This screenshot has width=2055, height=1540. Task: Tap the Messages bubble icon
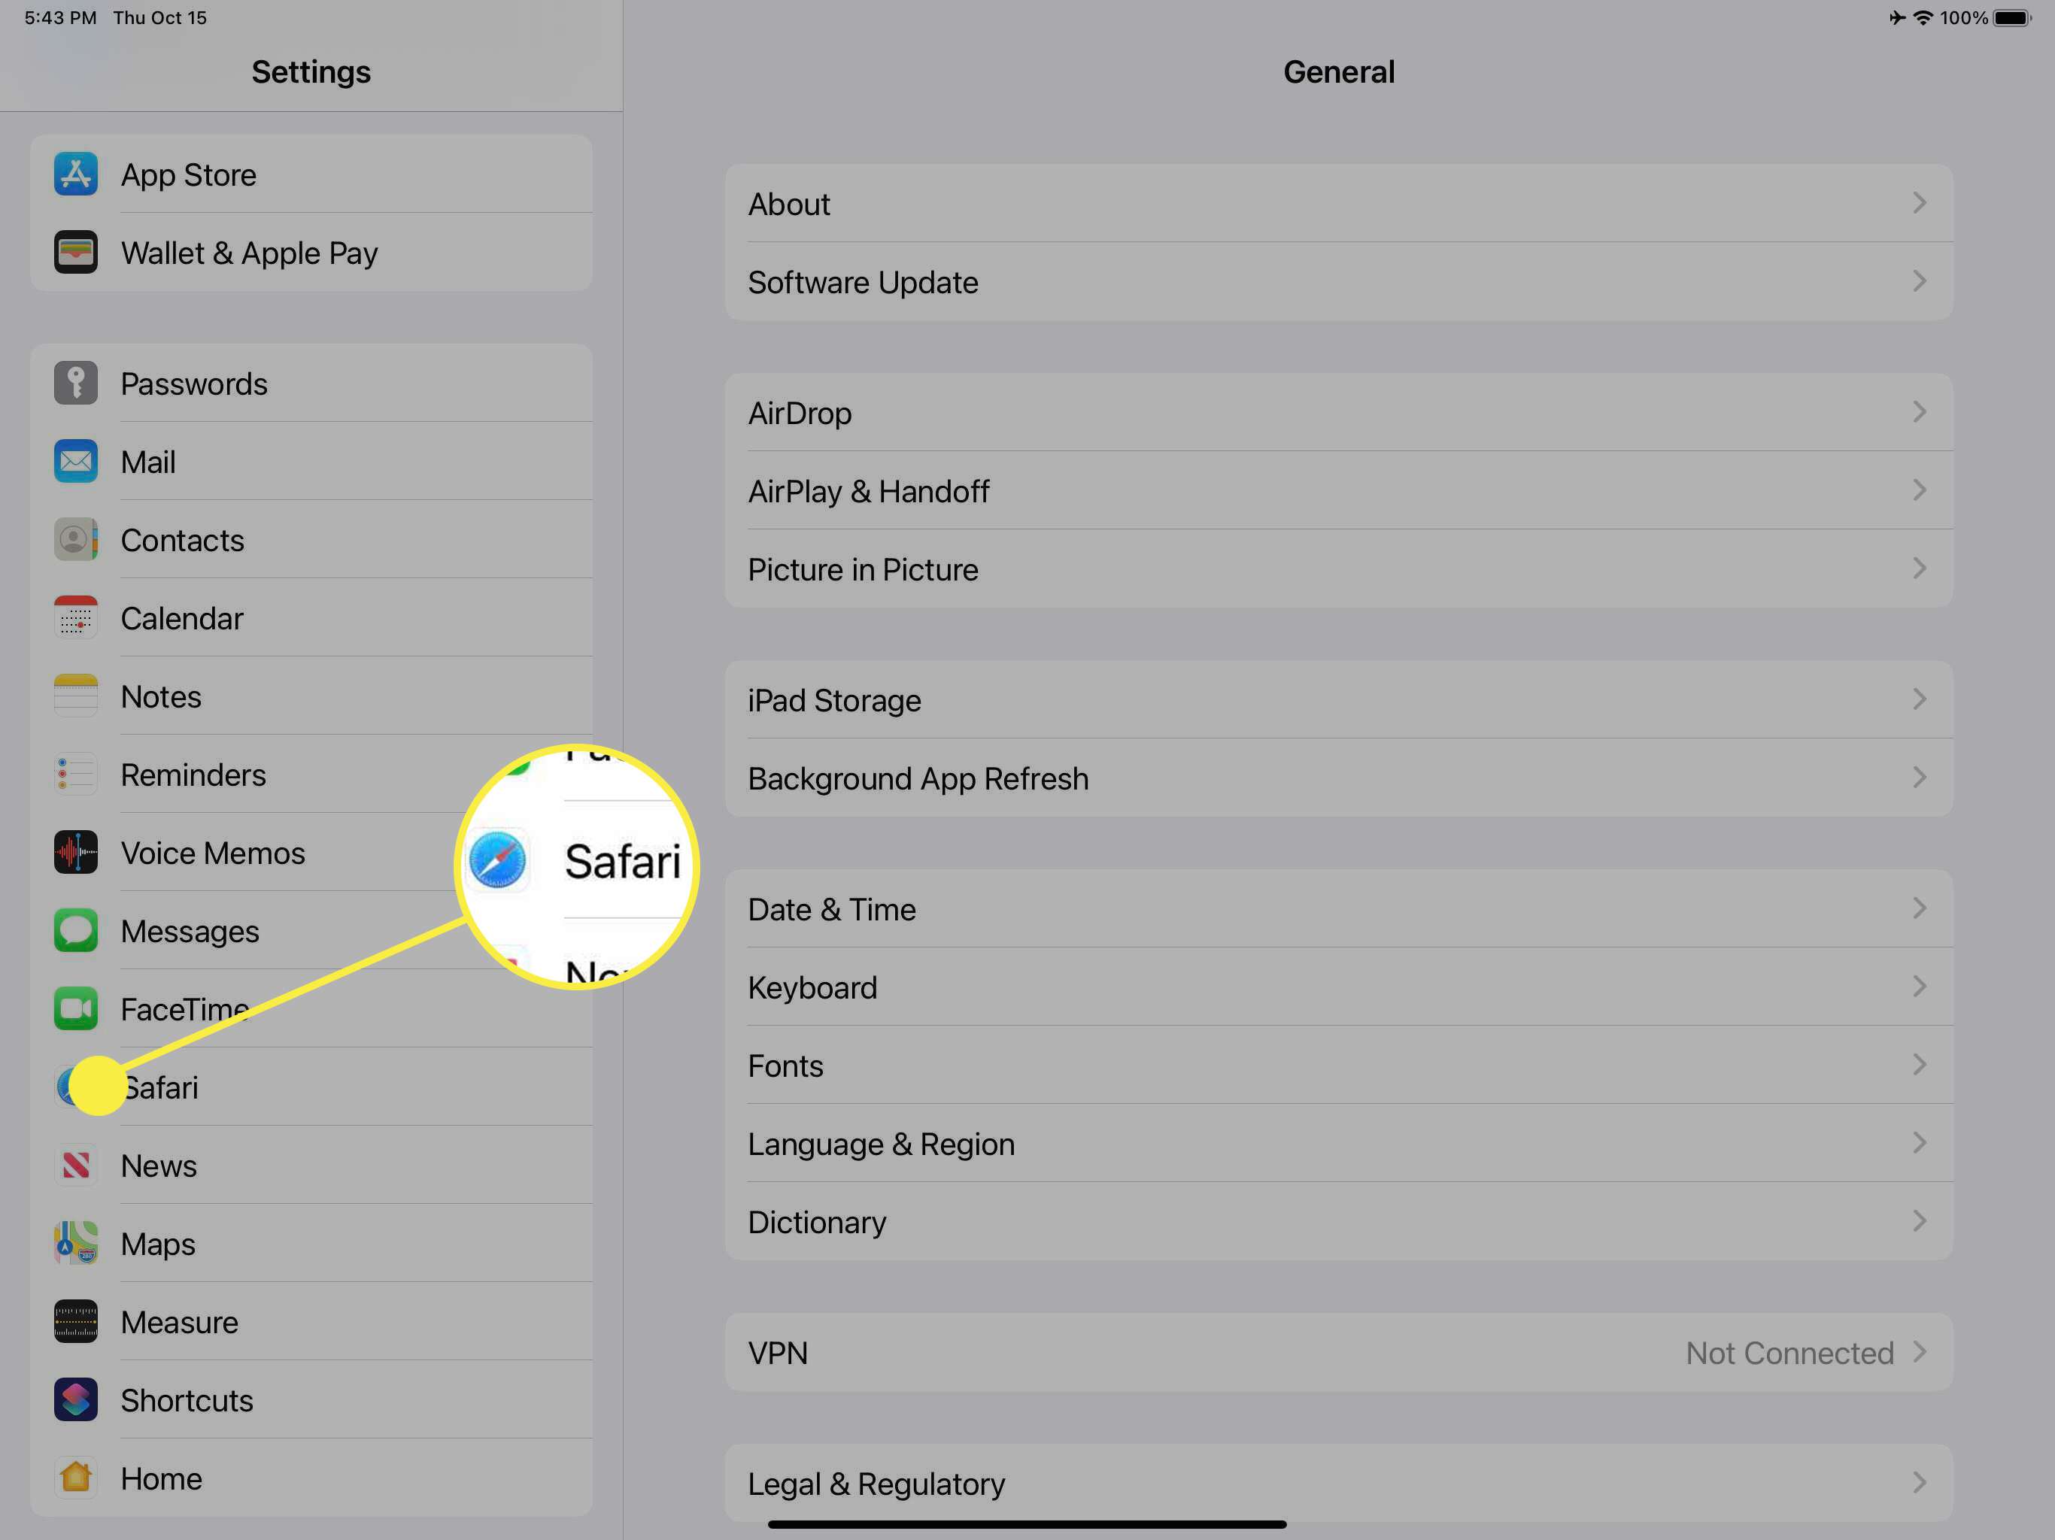coord(75,929)
